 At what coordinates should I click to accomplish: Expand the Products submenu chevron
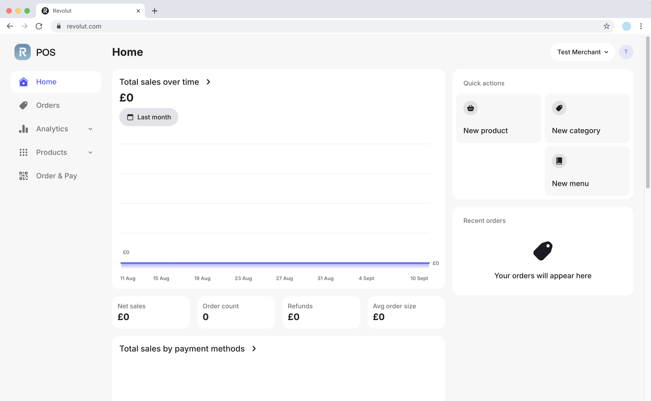(x=90, y=152)
